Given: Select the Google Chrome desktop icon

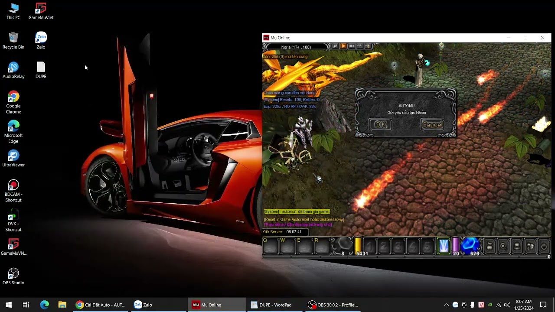Looking at the screenshot, I should 13,103.
